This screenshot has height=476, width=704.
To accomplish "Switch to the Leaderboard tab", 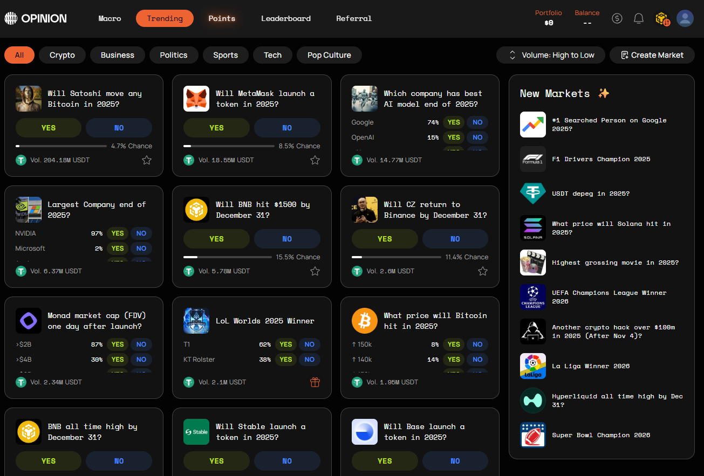I will 286,18.
